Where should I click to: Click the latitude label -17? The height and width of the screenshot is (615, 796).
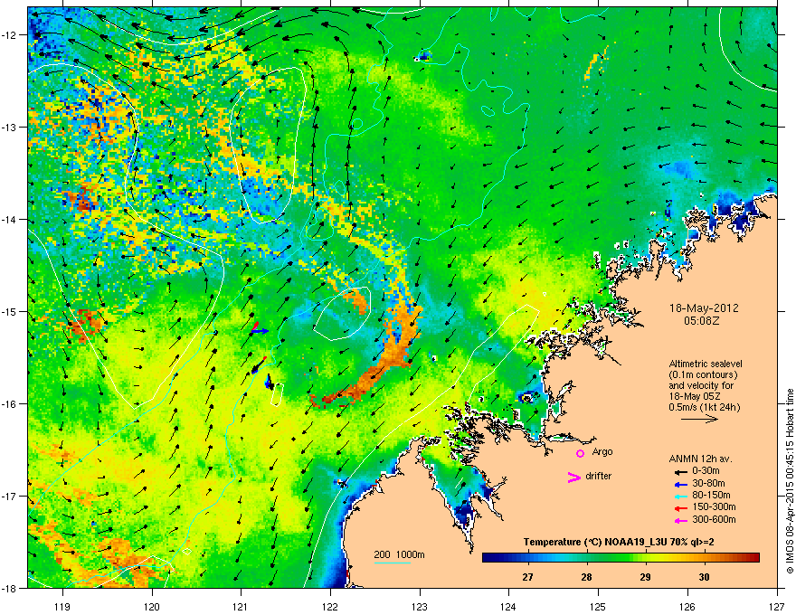[9, 496]
